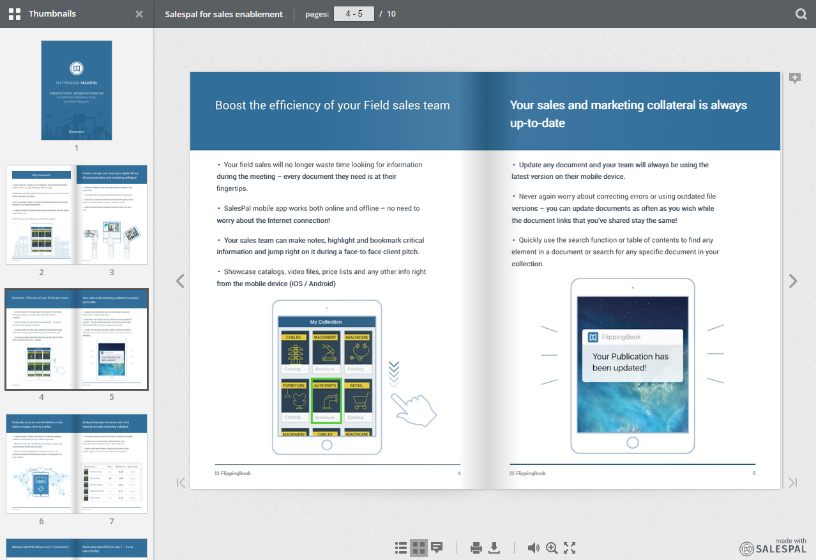Select page 4 thumbnail
The image size is (816, 560).
[x=42, y=339]
